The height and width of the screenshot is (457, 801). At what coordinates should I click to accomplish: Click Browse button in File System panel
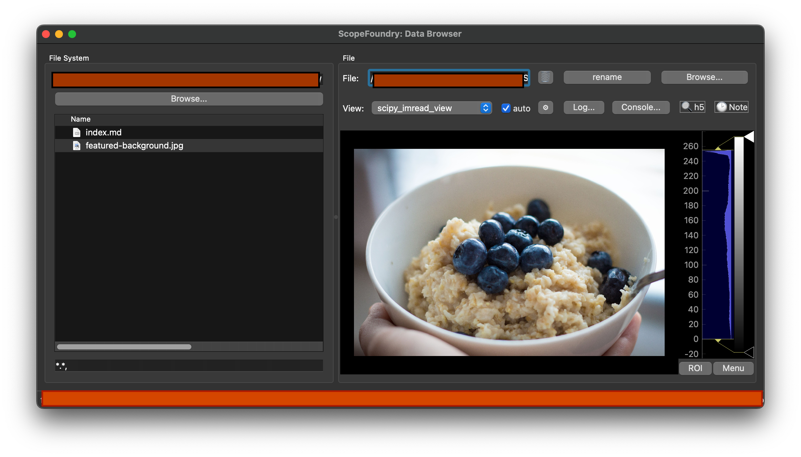click(189, 99)
